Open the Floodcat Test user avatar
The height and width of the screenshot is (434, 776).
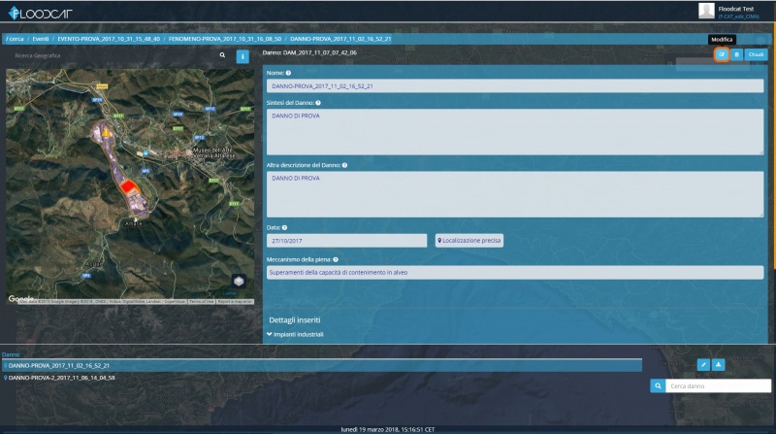[706, 11]
